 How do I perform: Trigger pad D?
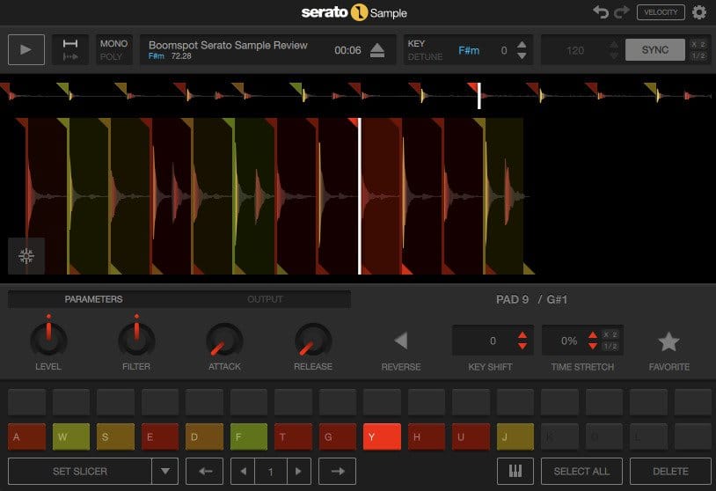click(204, 436)
